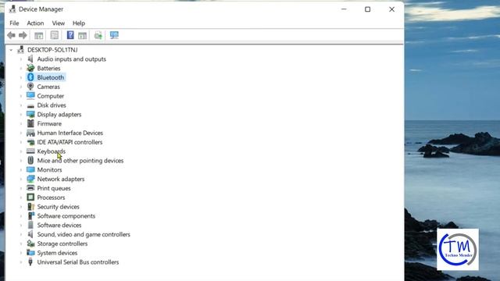Screen dimensions: 500x281
Task: Expand the Computer node arrow
Action: pos(21,96)
